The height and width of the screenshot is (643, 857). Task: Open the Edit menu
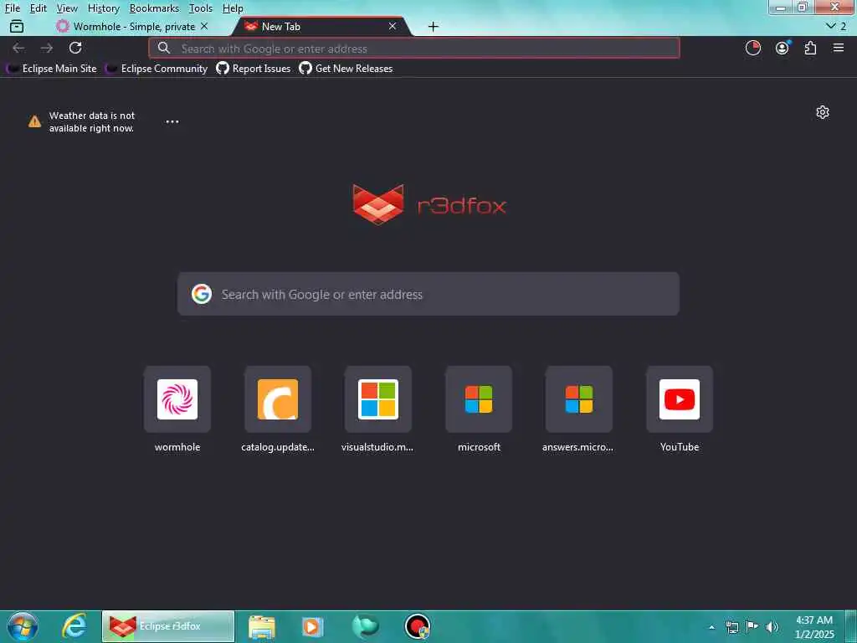click(x=38, y=8)
